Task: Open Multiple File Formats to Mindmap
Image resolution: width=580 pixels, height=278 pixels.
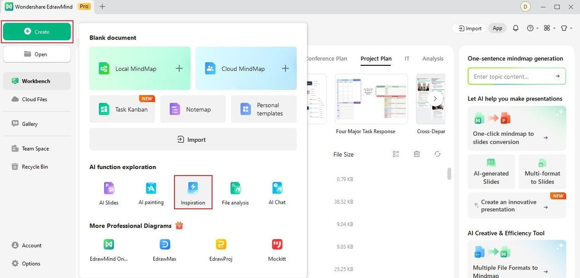Action: click(x=517, y=259)
